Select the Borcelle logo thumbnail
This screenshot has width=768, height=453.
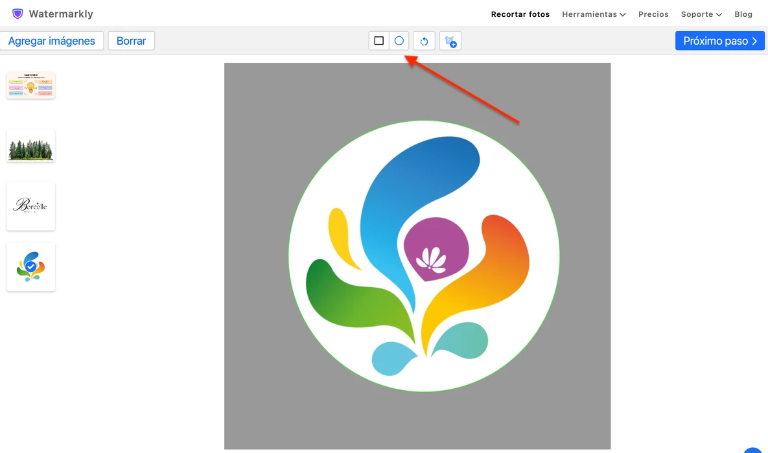[x=31, y=206]
